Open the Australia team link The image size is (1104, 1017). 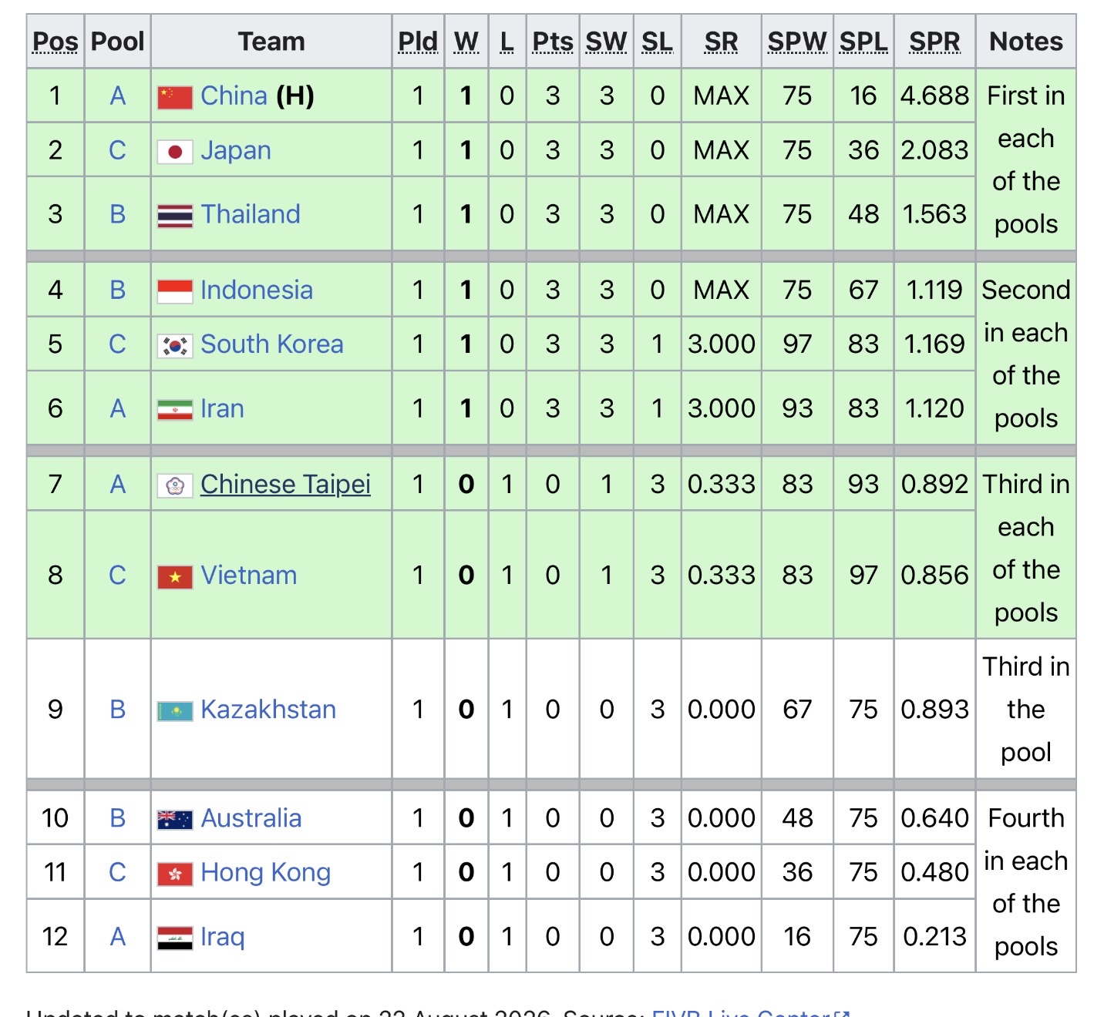click(251, 817)
